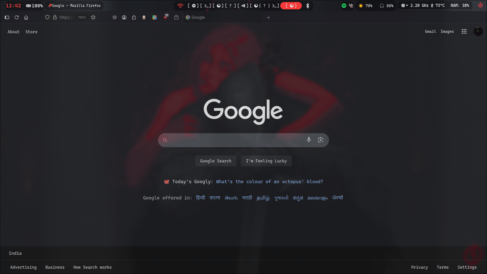
Task: Open the Settings footer menu
Action: (467, 267)
